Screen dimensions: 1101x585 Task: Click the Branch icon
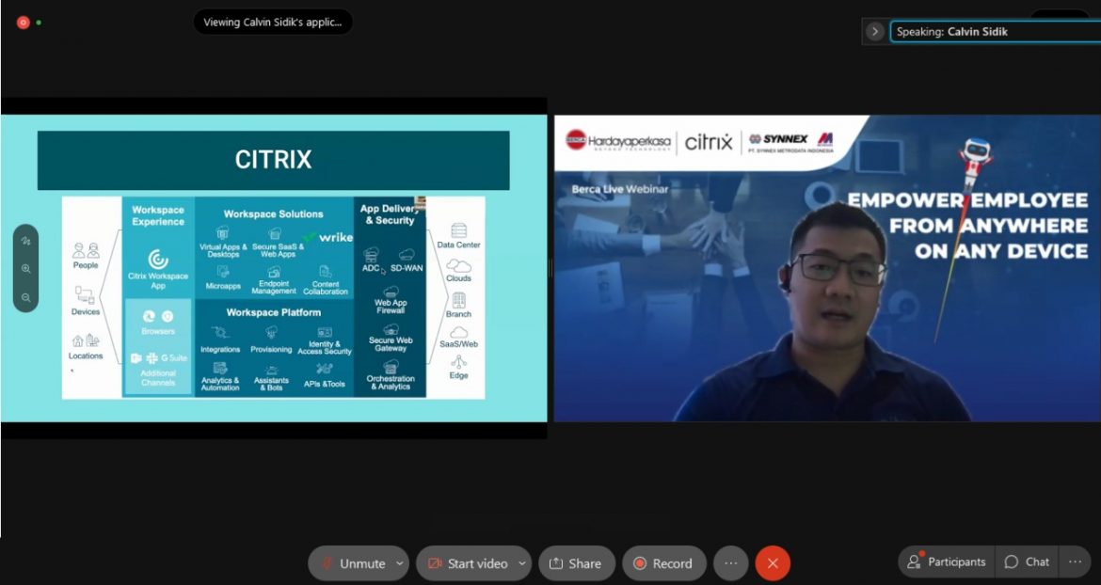(x=458, y=300)
